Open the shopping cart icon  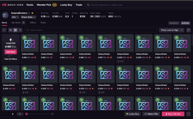[188, 114]
